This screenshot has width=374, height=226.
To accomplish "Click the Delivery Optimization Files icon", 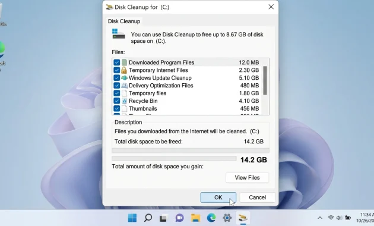I will point(124,86).
